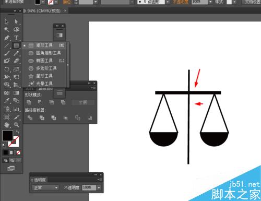The width and height of the screenshot is (261, 201).
Task: Pick the Magic Wand tool
Action: pos(7,29)
